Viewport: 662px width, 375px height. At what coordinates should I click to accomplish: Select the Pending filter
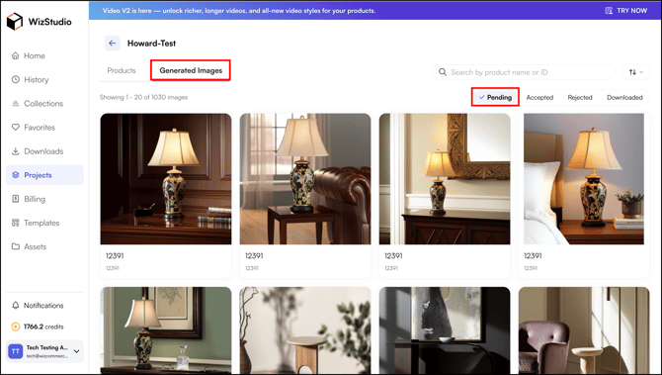click(495, 97)
